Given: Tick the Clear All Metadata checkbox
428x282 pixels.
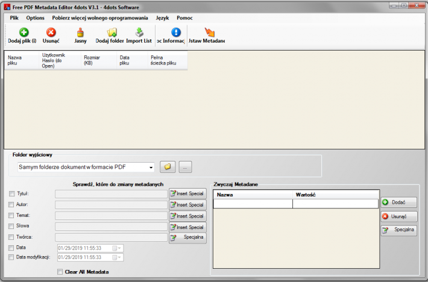Looking at the screenshot, I should click(x=60, y=272).
